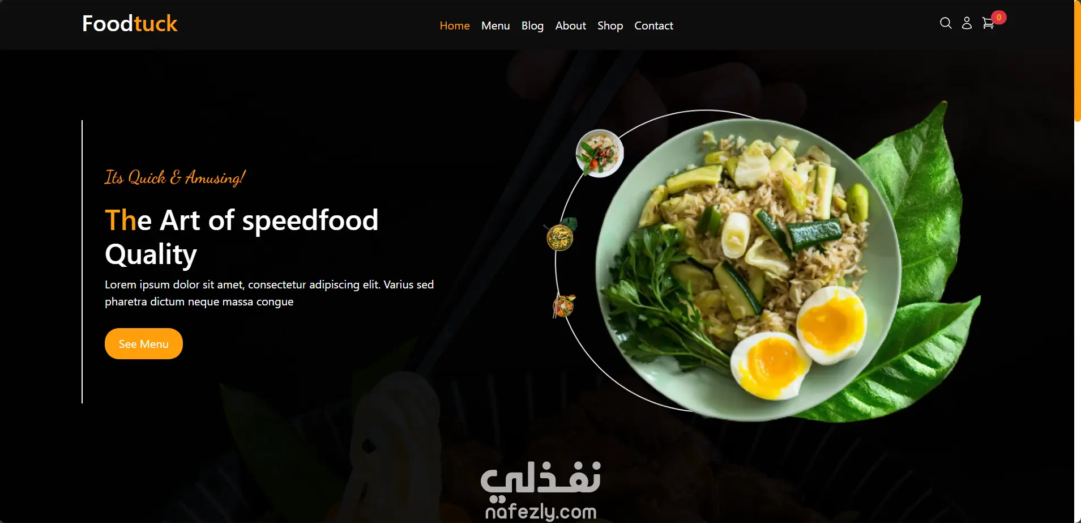The width and height of the screenshot is (1081, 523).
Task: Select the middle small dish thumbnail
Action: tap(560, 235)
